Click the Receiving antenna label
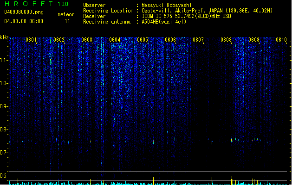 pos(107,22)
